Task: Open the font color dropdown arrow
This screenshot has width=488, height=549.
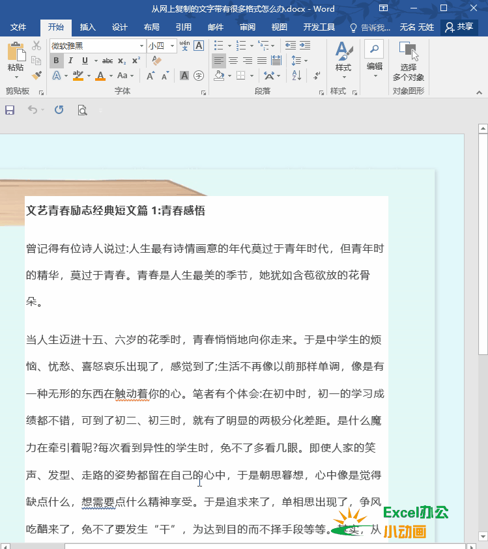Action: pyautogui.click(x=111, y=76)
